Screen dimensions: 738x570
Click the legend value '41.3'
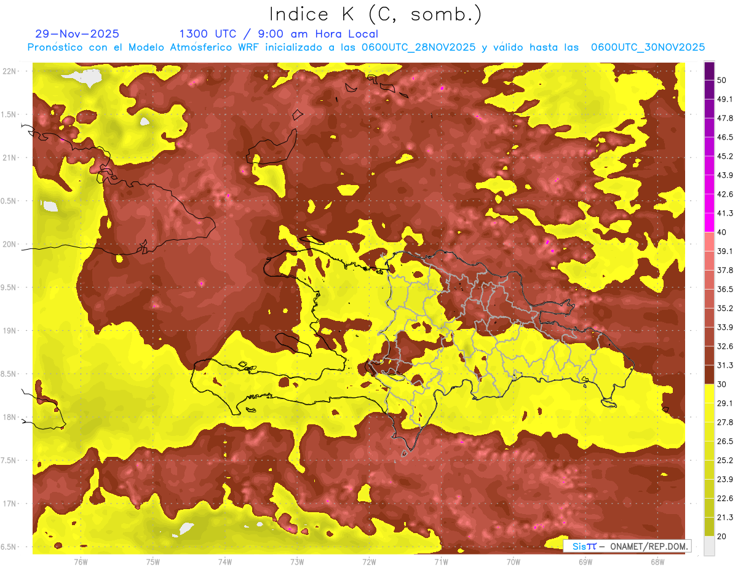[725, 213]
